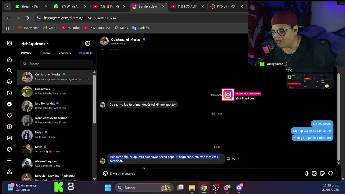Attach a photo with image icon
The width and height of the screenshot is (345, 194).
[314, 174]
